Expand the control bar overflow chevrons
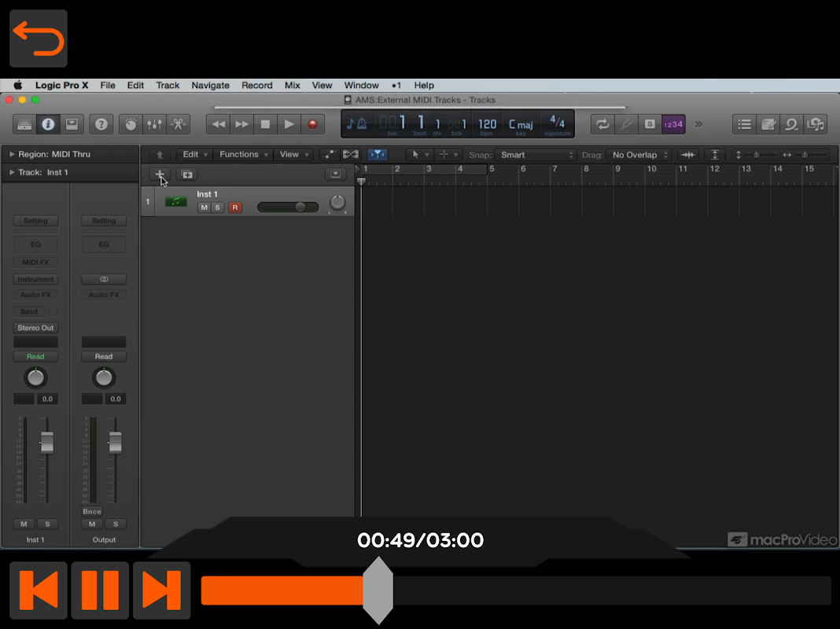This screenshot has height=629, width=840. point(698,124)
